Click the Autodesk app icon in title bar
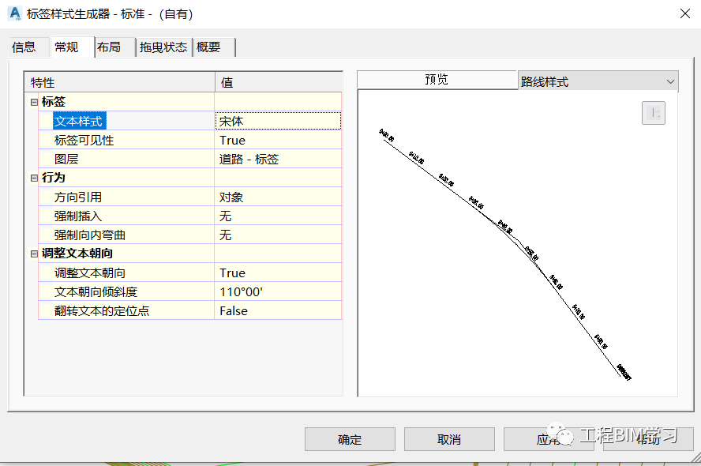Image resolution: width=701 pixels, height=466 pixels. click(x=15, y=13)
